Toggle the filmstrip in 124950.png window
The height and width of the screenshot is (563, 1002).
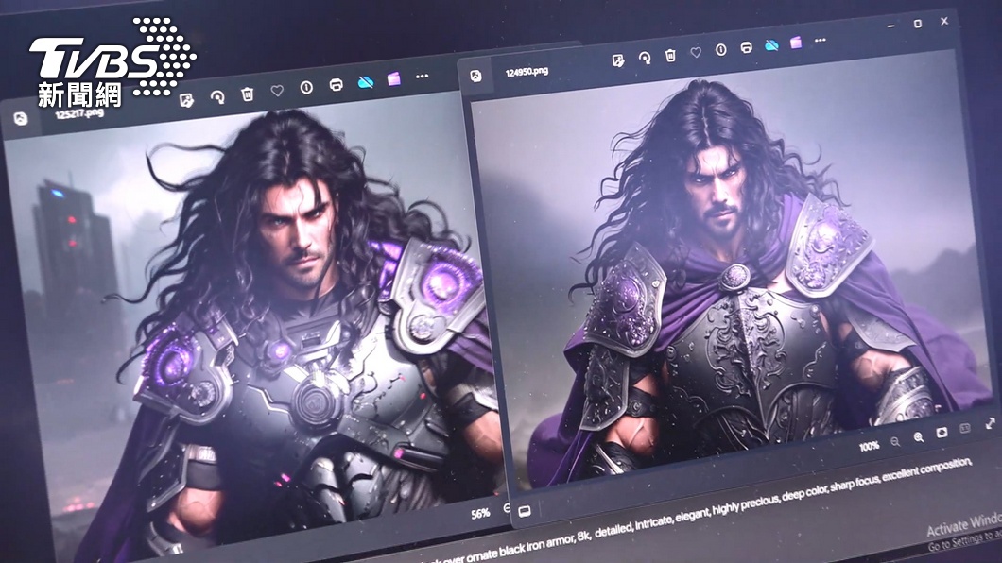(524, 511)
